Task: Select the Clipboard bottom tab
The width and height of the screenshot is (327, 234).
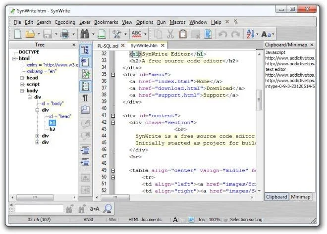Action: pyautogui.click(x=276, y=197)
